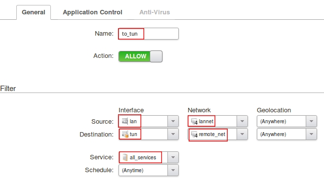324x189 pixels.
Task: Click the all_services folder icon
Action: (125, 157)
